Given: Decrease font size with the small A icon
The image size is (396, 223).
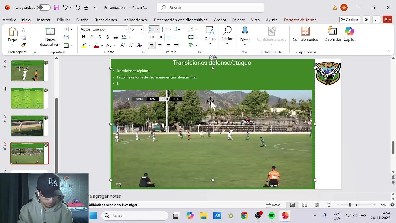Looking at the screenshot, I should tap(131, 45).
